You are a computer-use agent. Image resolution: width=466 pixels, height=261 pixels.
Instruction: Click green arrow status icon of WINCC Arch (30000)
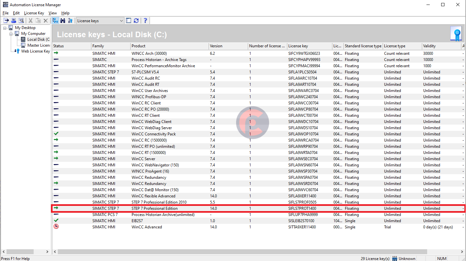(56, 53)
